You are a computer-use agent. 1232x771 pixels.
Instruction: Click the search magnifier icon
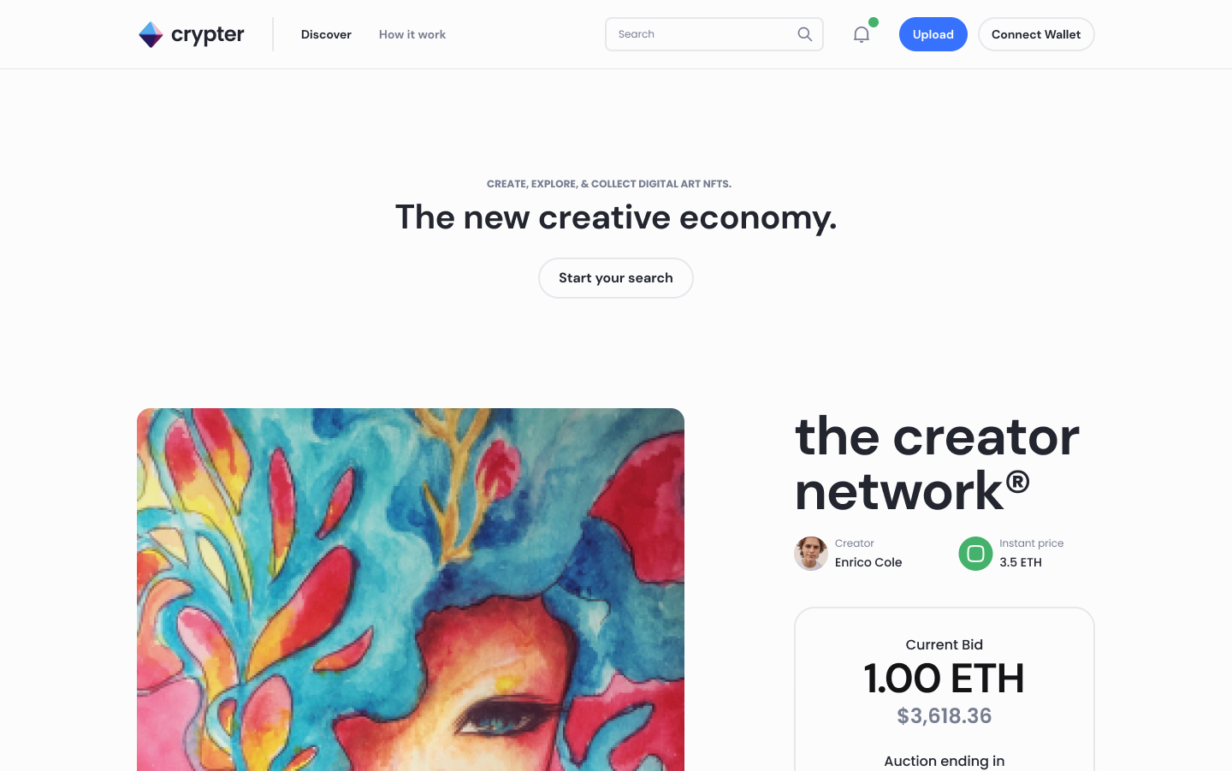(805, 34)
